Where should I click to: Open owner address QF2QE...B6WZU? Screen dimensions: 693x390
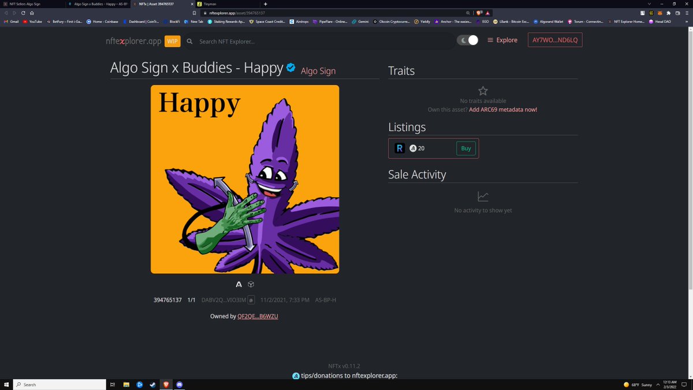[258, 317]
